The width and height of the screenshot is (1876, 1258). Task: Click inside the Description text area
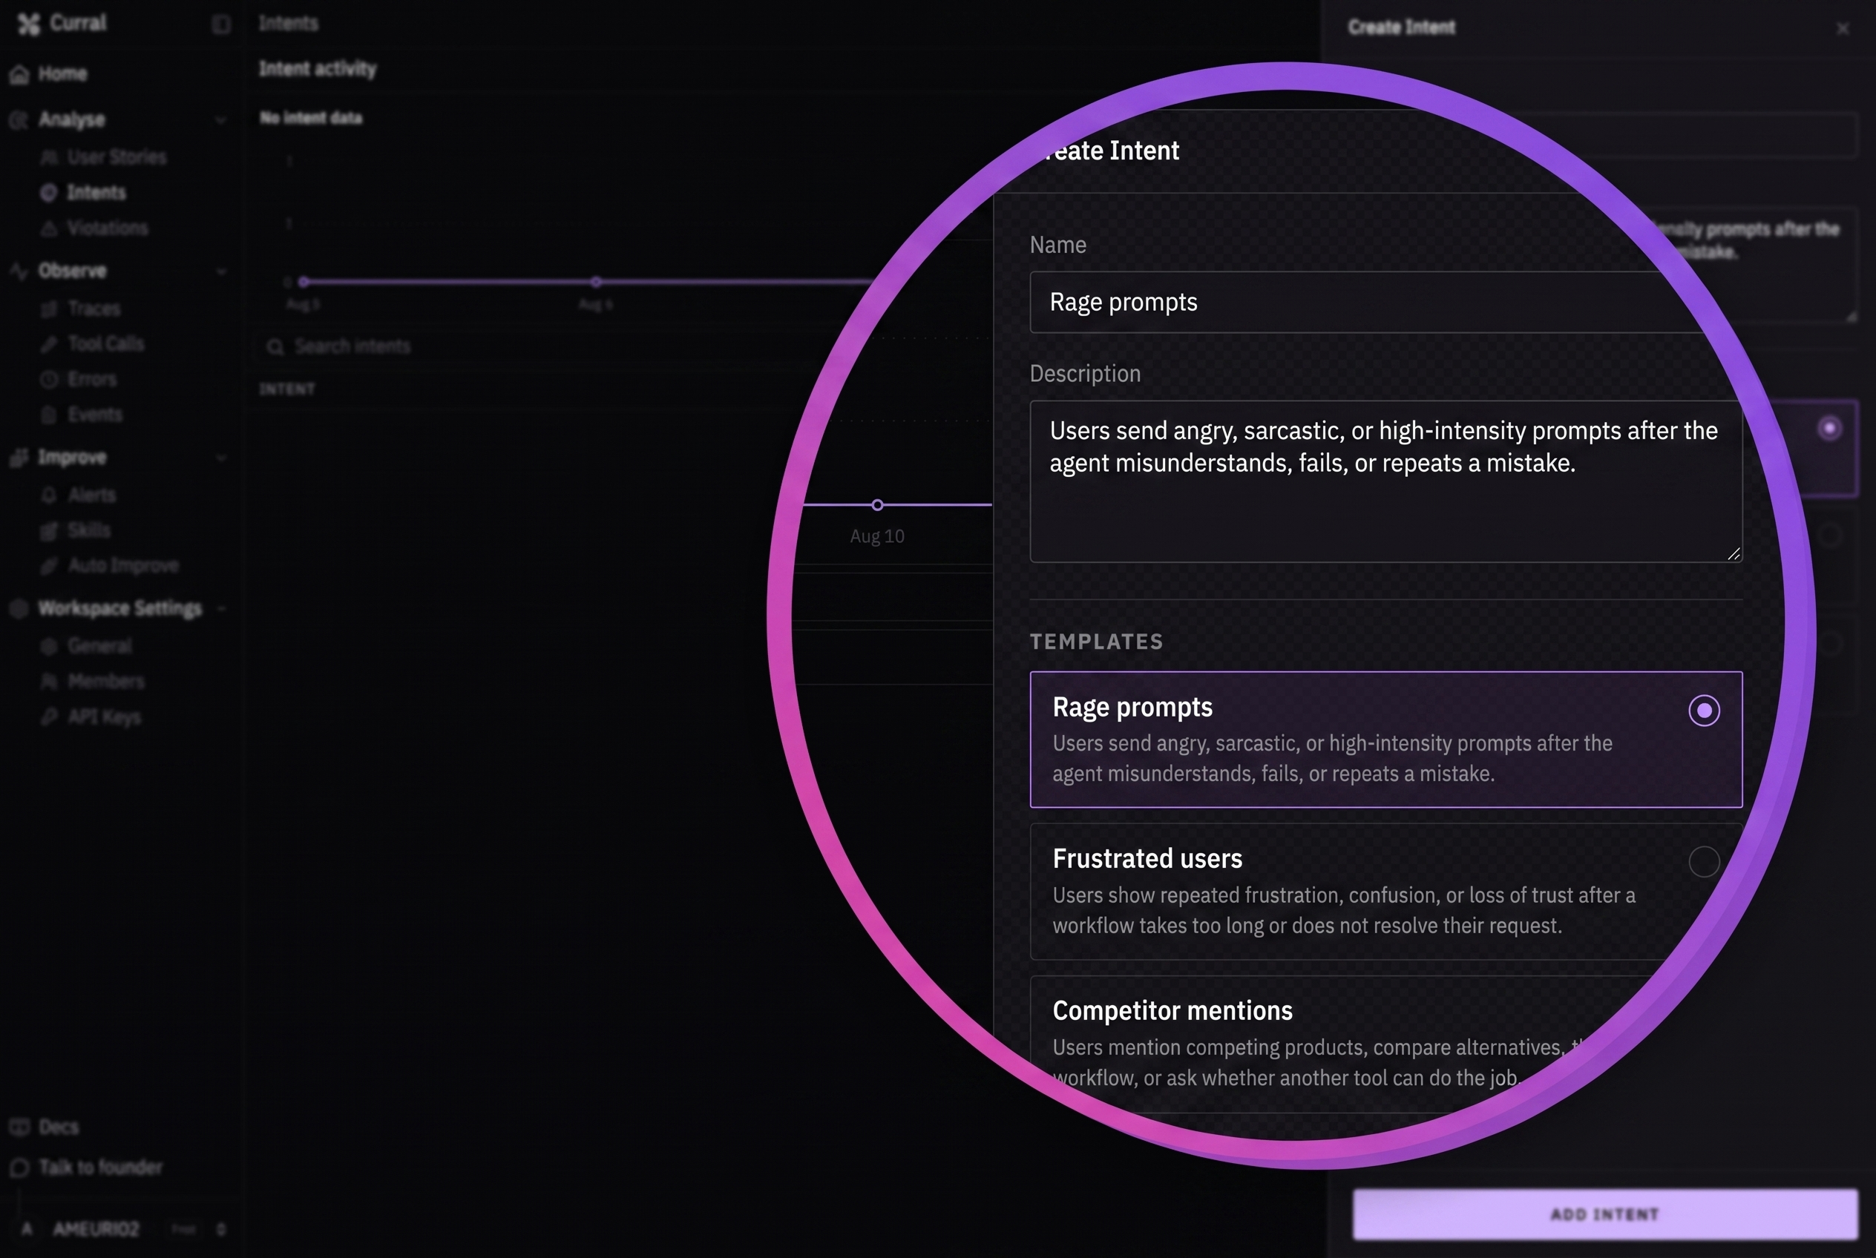(1386, 481)
